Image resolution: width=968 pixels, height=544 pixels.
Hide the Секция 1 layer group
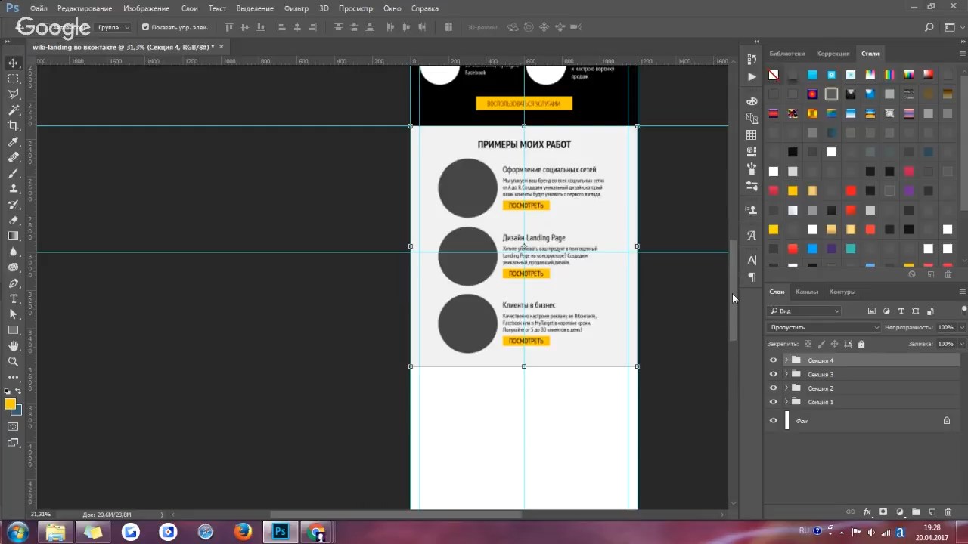(x=773, y=402)
